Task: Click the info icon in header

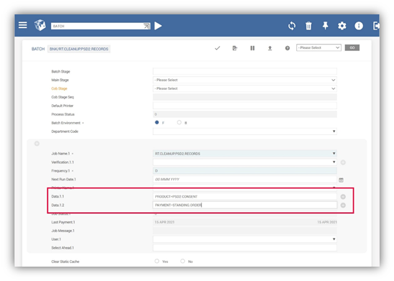Action: tap(359, 26)
